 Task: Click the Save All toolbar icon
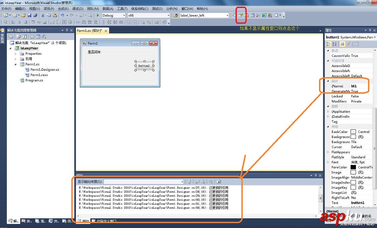coord(35,15)
